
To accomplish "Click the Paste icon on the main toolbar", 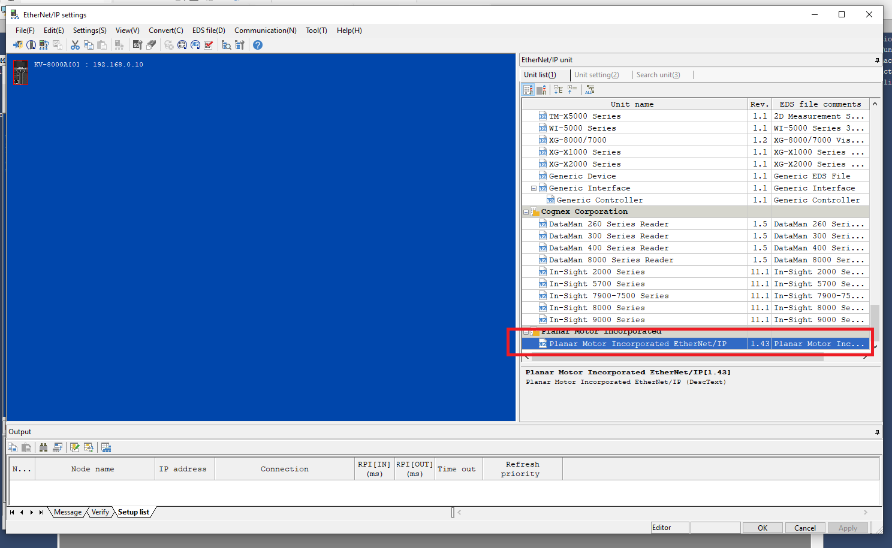I will click(101, 45).
